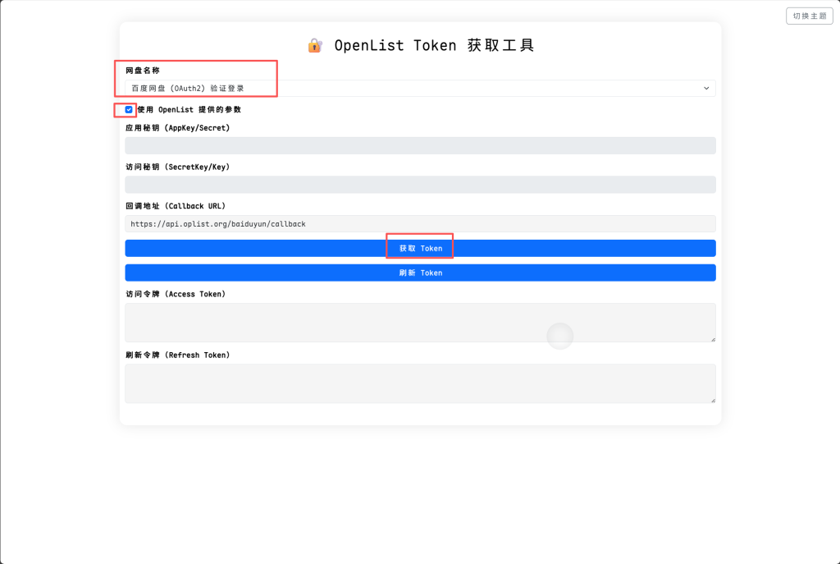Click the 应用秘钥 (AppKey/Secret) input field
Screen dimensions: 840x564
click(419, 145)
